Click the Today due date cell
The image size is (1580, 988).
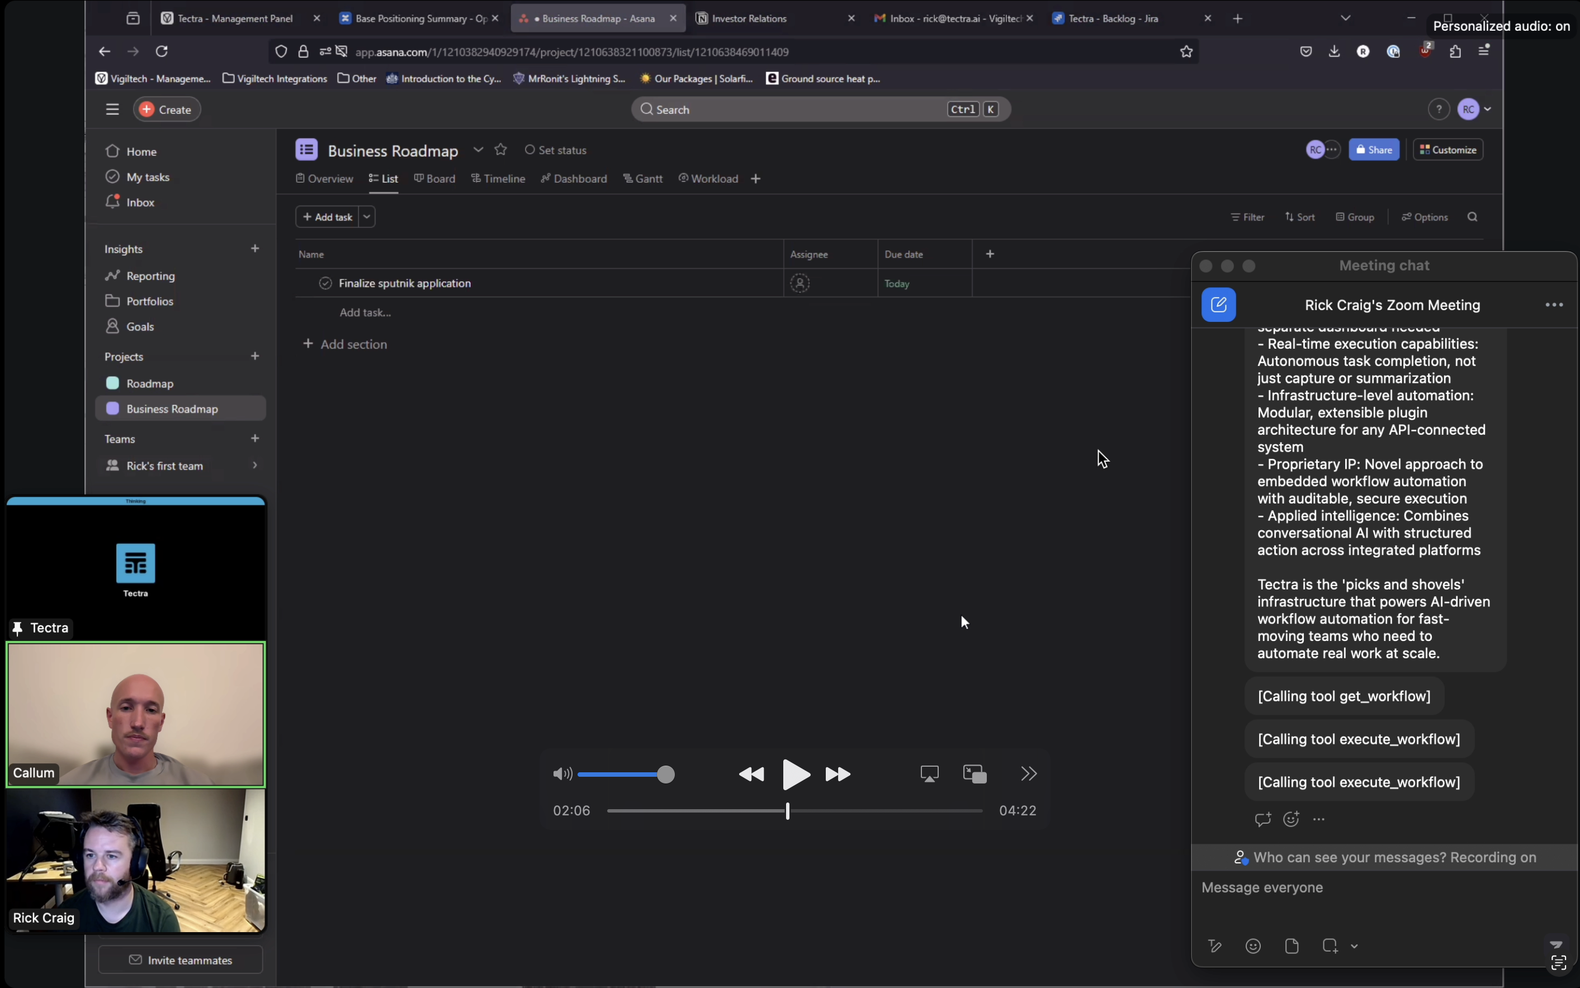click(924, 283)
